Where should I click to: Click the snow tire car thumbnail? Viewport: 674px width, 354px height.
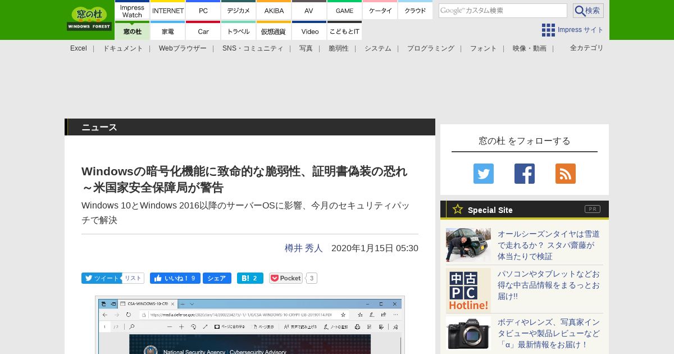pyautogui.click(x=468, y=245)
